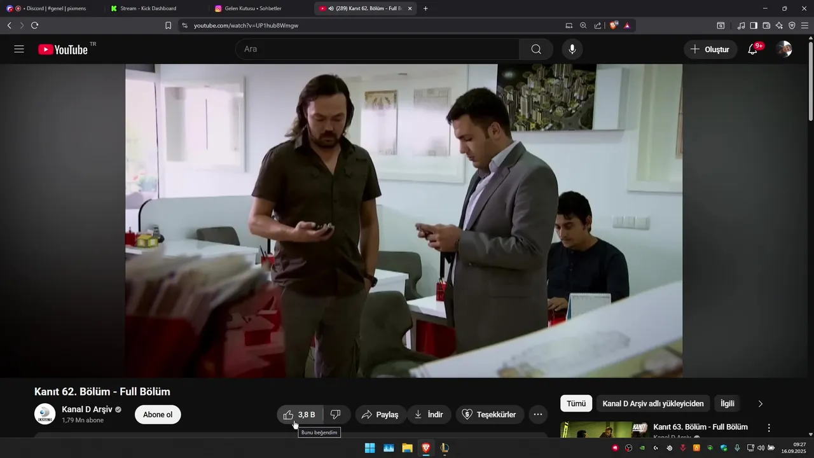The height and width of the screenshot is (458, 814).
Task: Open the zoom magnifier in the address bar
Action: pos(583,25)
